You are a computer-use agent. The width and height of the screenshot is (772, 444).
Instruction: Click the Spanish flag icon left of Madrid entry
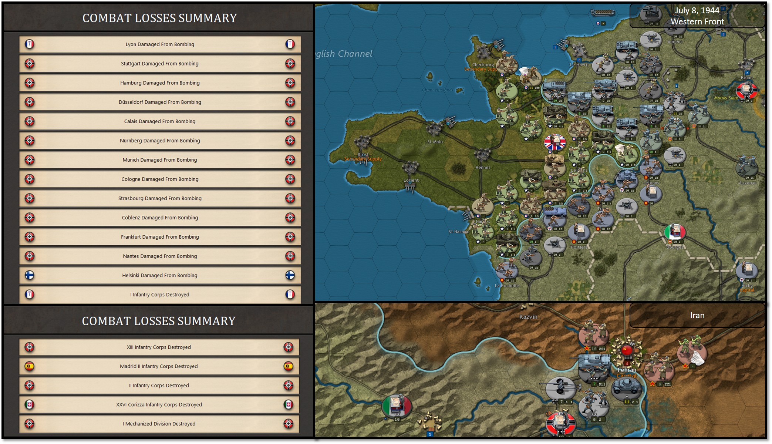30,366
